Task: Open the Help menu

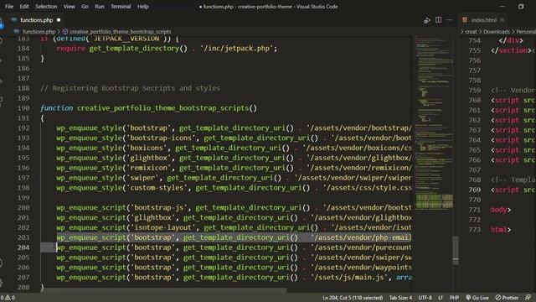Action: tap(143, 7)
